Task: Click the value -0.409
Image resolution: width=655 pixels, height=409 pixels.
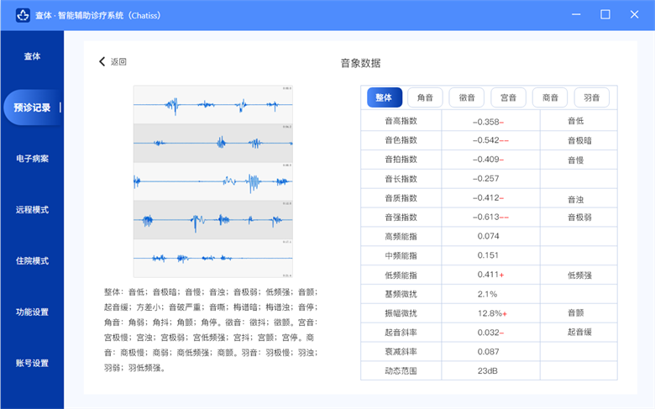Action: [486, 160]
